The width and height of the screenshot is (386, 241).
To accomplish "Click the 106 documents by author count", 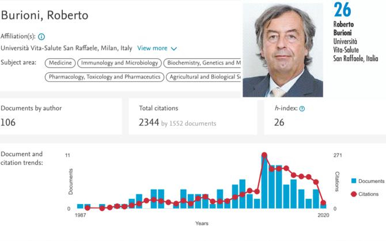I will click(8, 122).
